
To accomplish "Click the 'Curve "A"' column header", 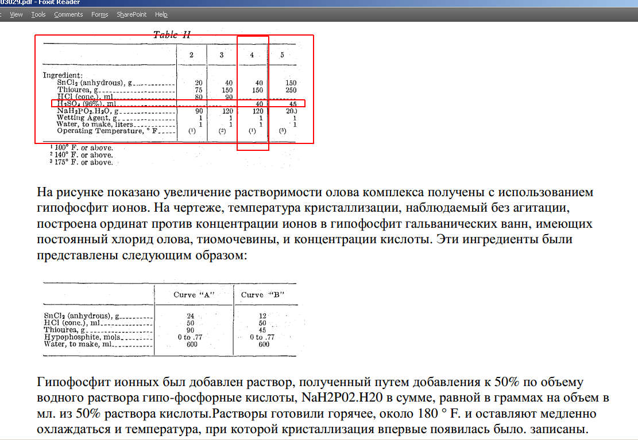I will pos(194,295).
